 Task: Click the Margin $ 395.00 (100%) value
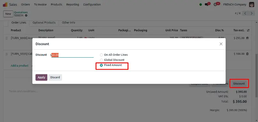click(237, 110)
